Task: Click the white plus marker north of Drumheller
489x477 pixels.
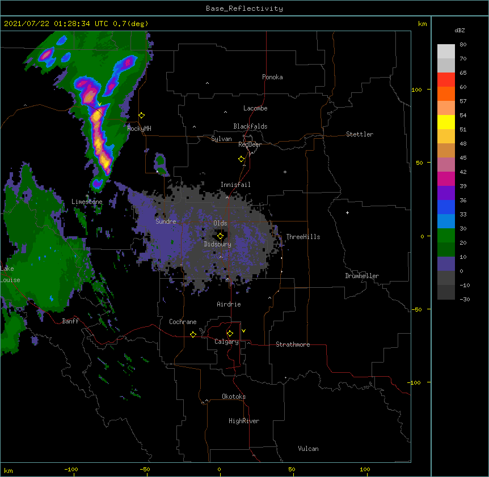Action: (x=347, y=212)
